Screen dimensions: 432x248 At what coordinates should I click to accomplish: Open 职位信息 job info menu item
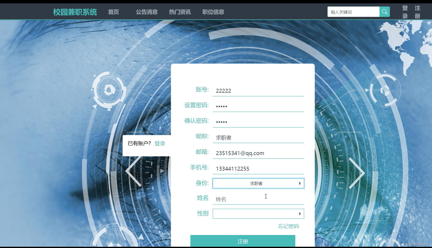click(x=213, y=12)
